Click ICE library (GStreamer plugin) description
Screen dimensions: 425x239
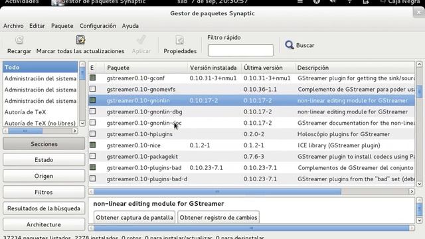[339, 145]
